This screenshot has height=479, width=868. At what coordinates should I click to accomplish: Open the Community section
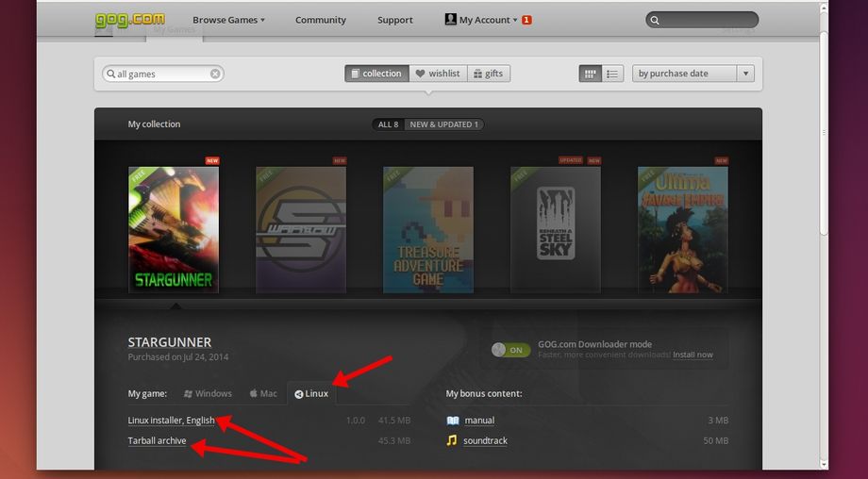(x=321, y=20)
